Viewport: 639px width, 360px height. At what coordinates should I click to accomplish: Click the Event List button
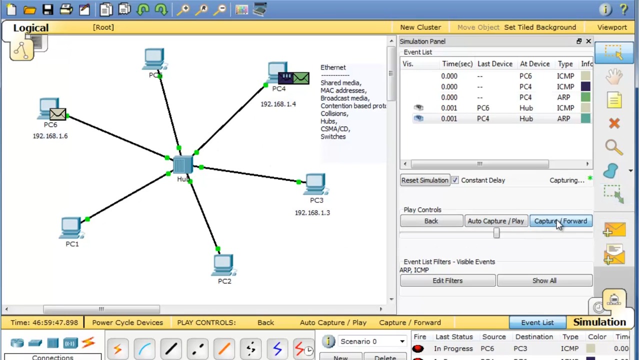pyautogui.click(x=537, y=322)
